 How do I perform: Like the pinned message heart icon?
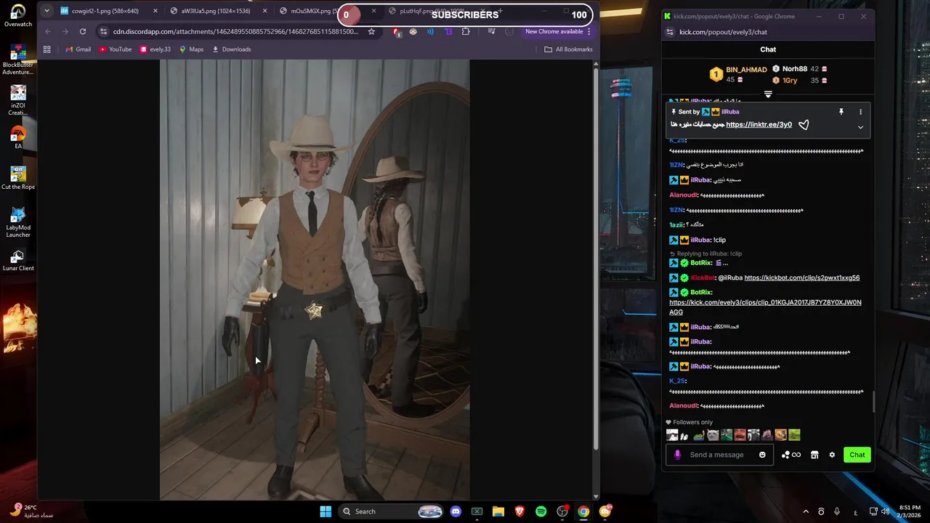(x=804, y=125)
